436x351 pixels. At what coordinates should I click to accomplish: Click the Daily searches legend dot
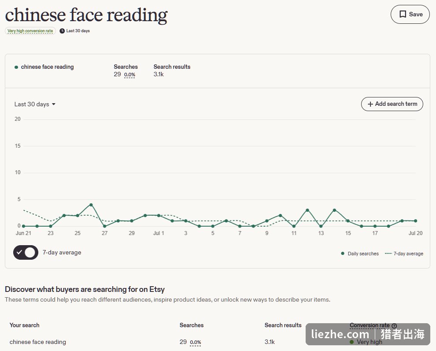343,253
